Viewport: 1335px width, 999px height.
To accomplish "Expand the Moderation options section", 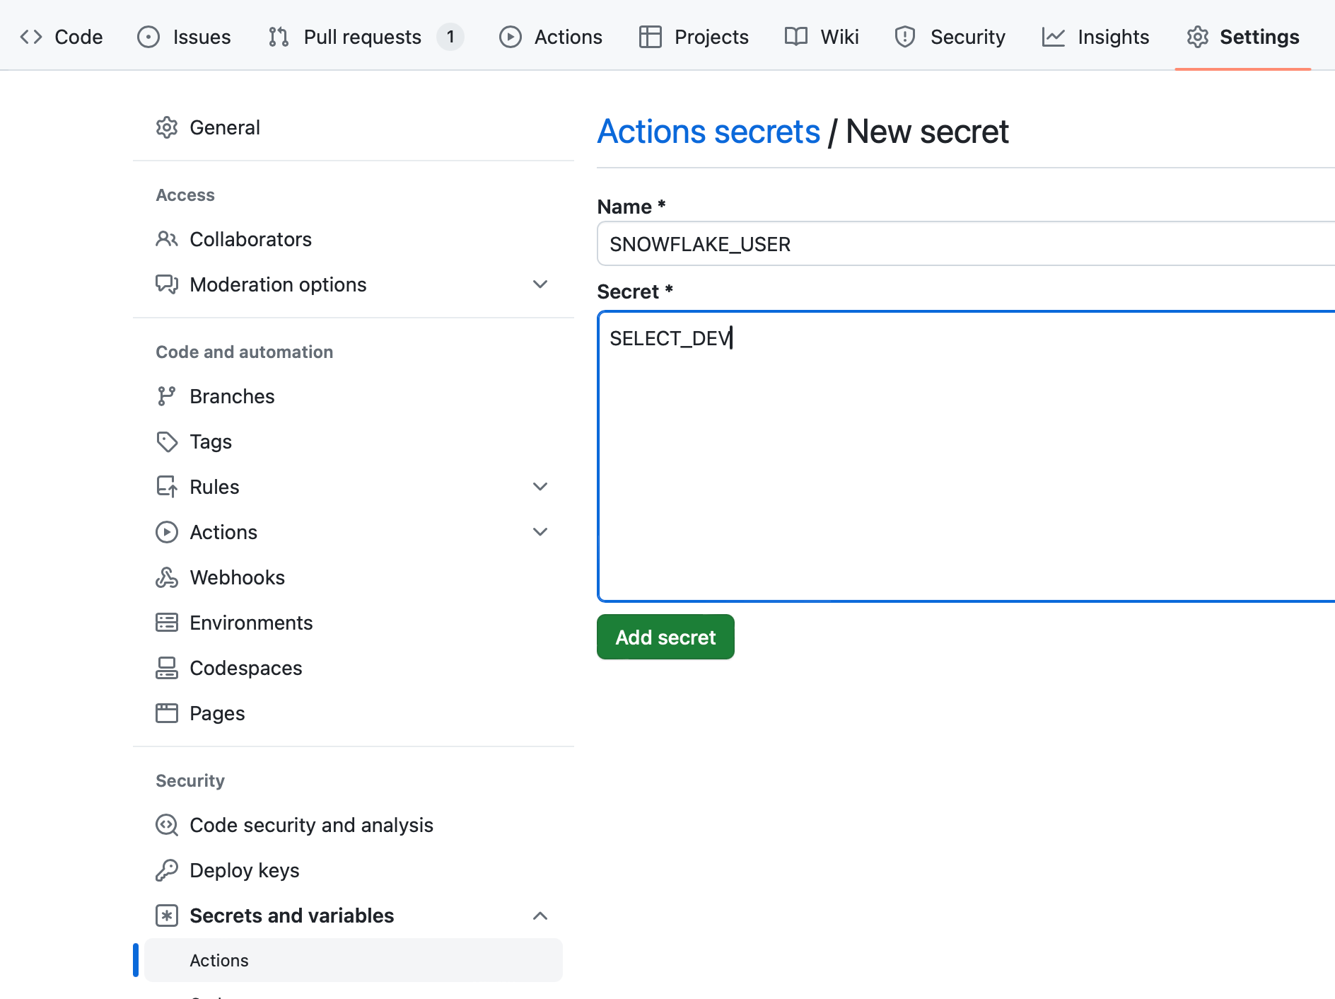I will tap(540, 284).
